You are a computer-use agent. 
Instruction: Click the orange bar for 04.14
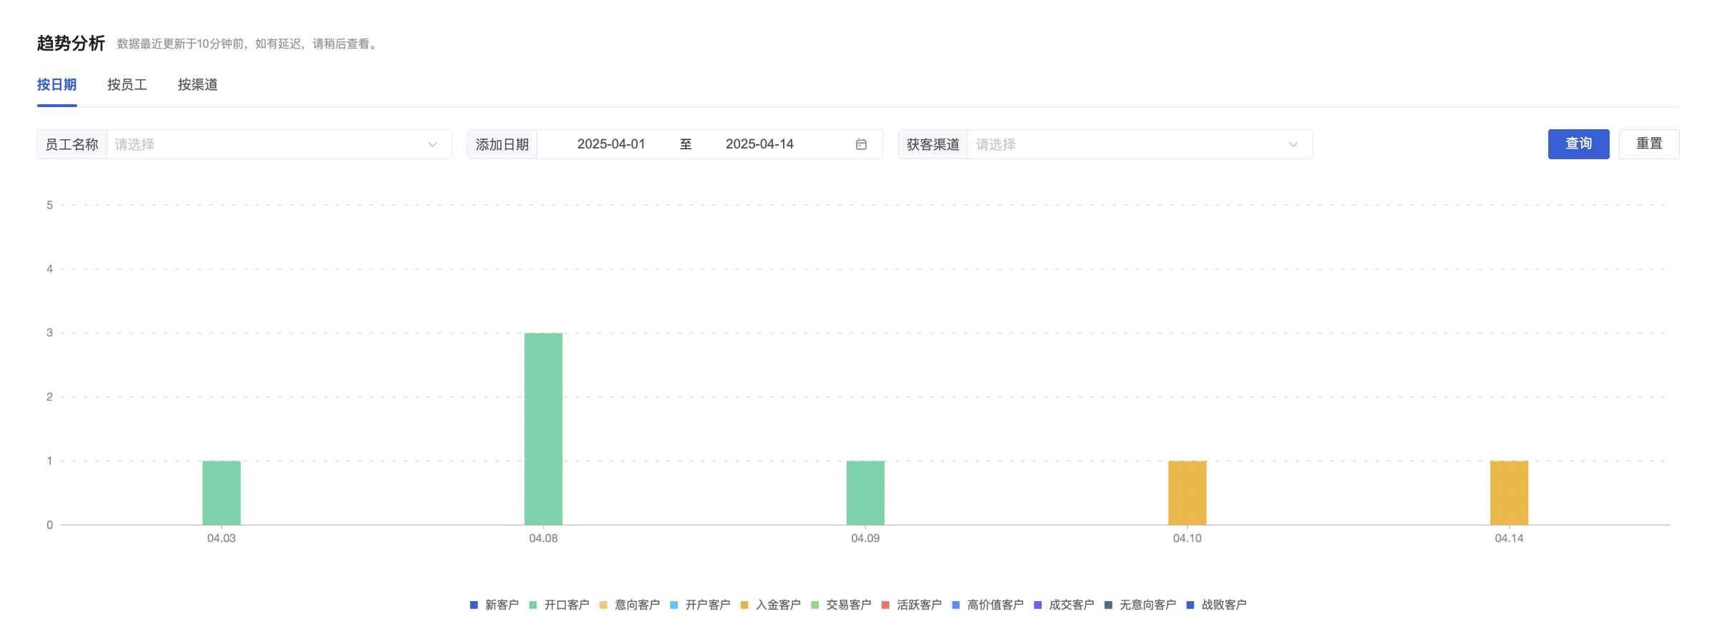pyautogui.click(x=1509, y=493)
